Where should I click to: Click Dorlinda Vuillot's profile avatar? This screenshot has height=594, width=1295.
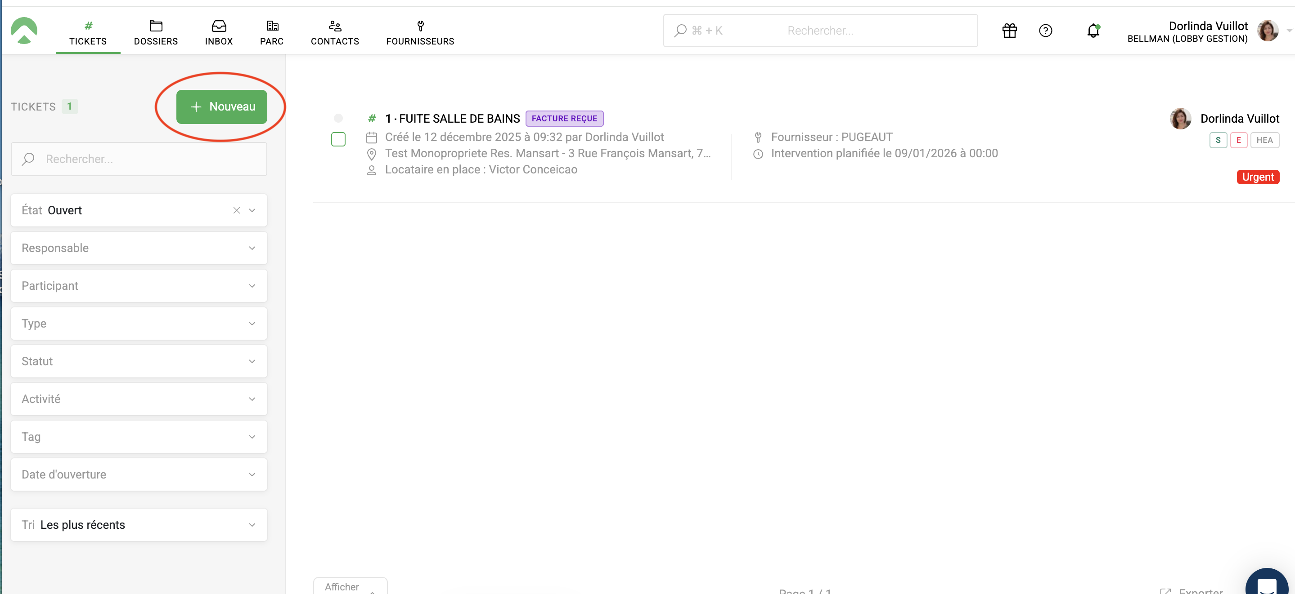[1268, 31]
